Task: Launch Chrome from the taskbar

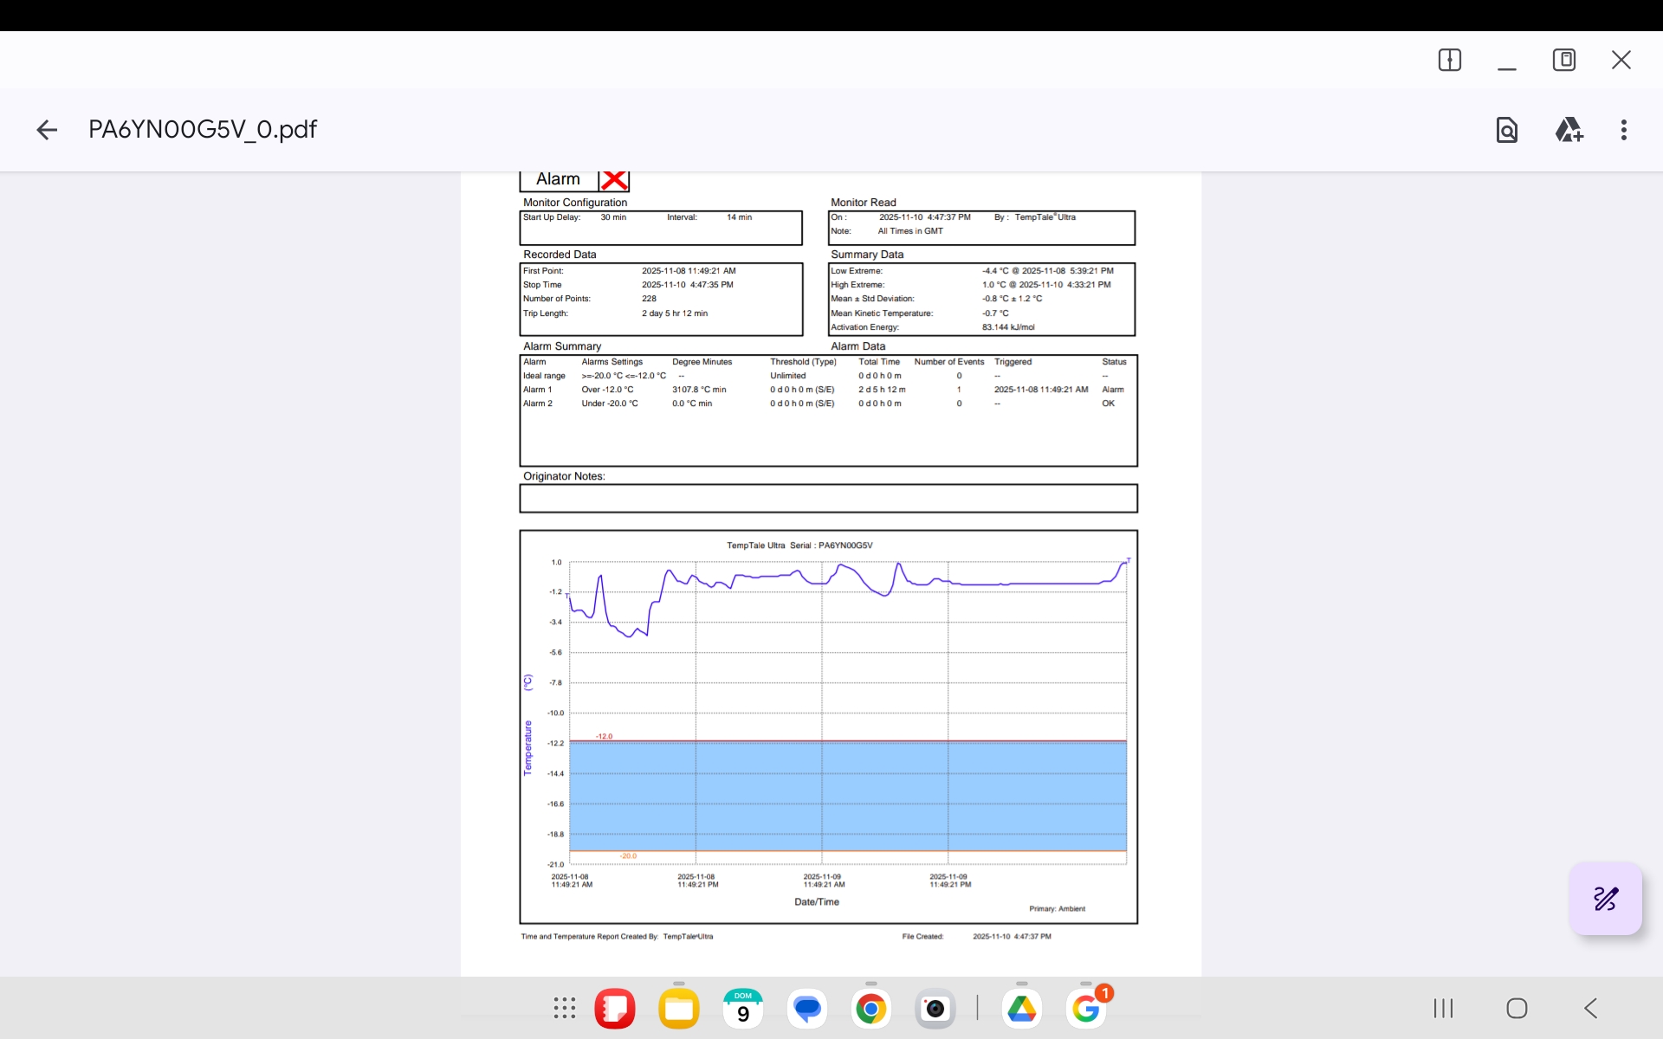Action: point(870,1009)
